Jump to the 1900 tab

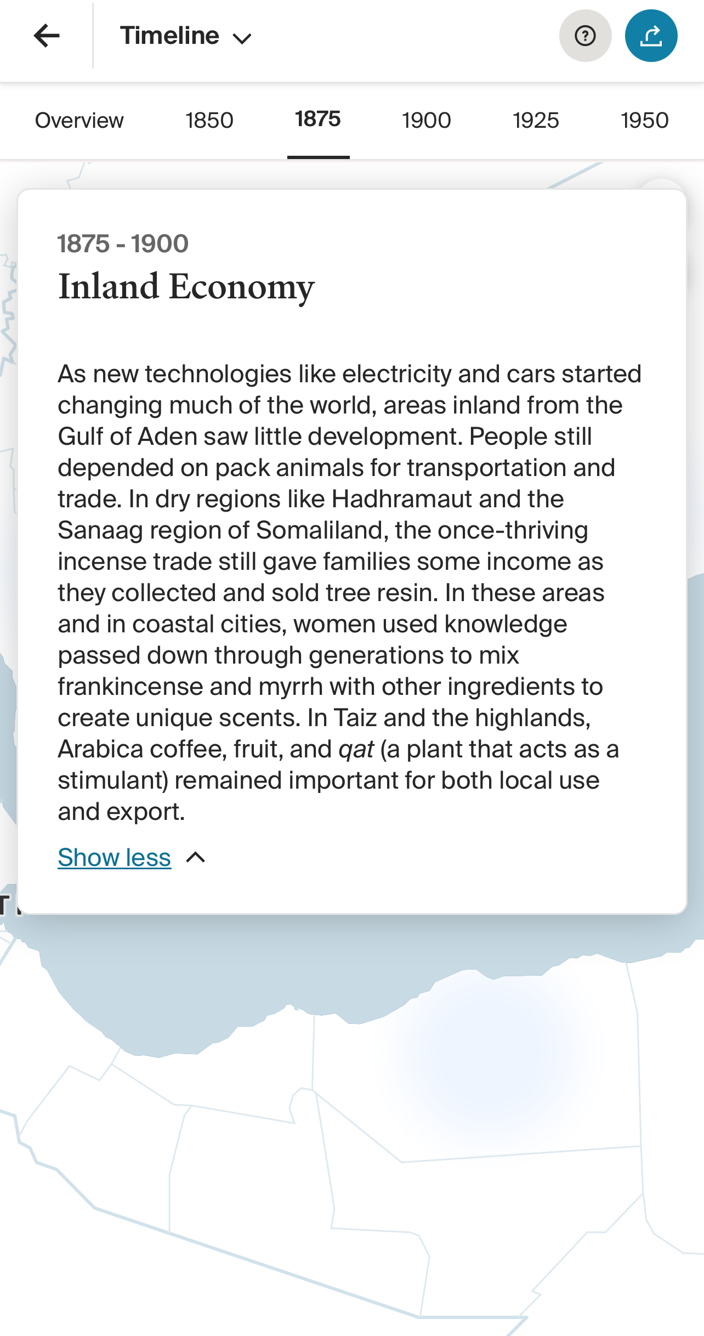(x=427, y=120)
